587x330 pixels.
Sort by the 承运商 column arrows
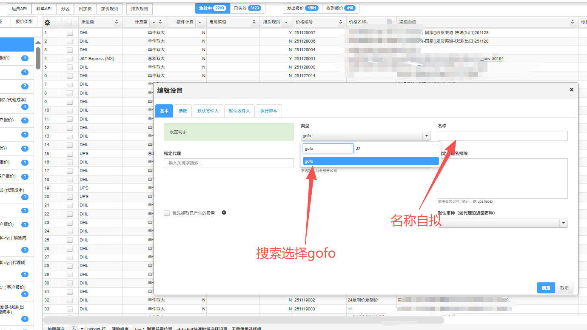point(117,22)
